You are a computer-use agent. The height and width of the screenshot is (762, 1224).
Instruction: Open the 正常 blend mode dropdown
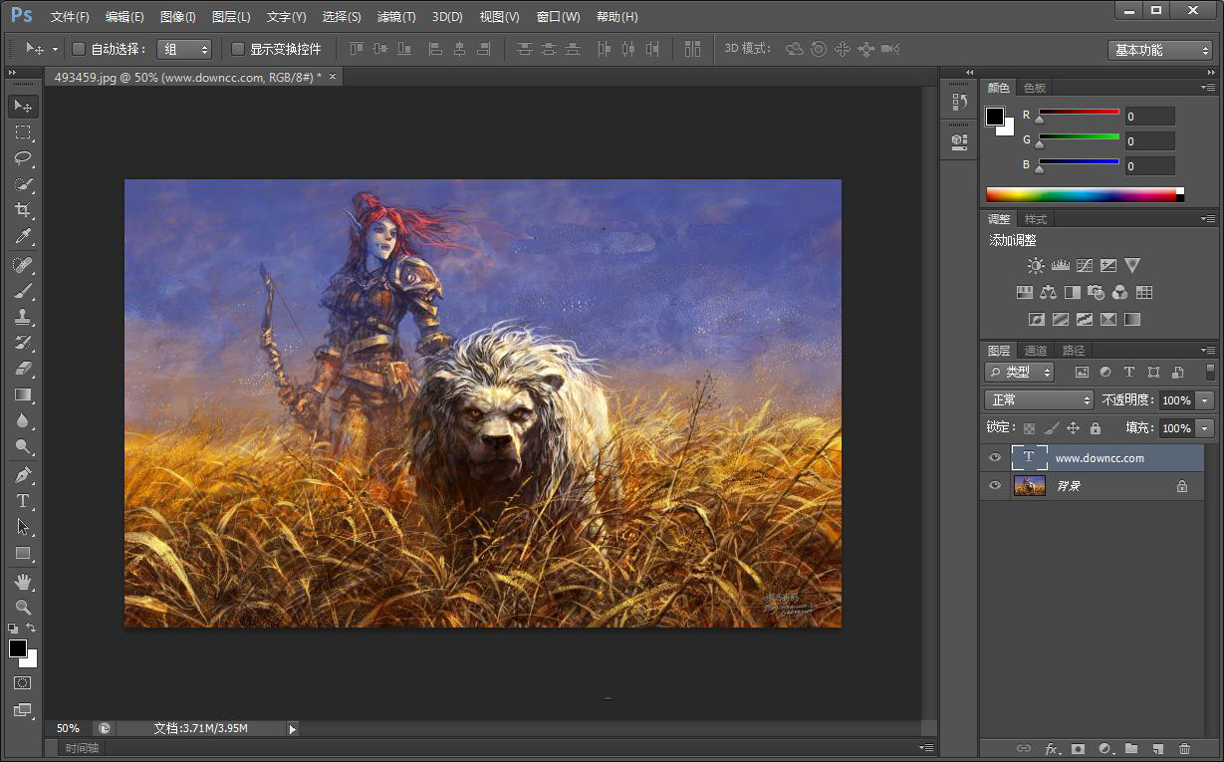coord(1039,399)
